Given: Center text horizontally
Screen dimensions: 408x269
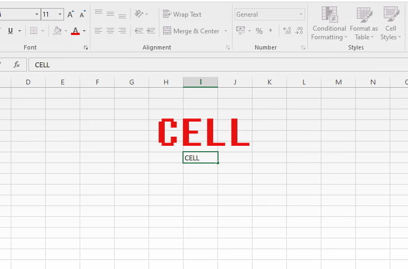Looking at the screenshot, I should 110,31.
